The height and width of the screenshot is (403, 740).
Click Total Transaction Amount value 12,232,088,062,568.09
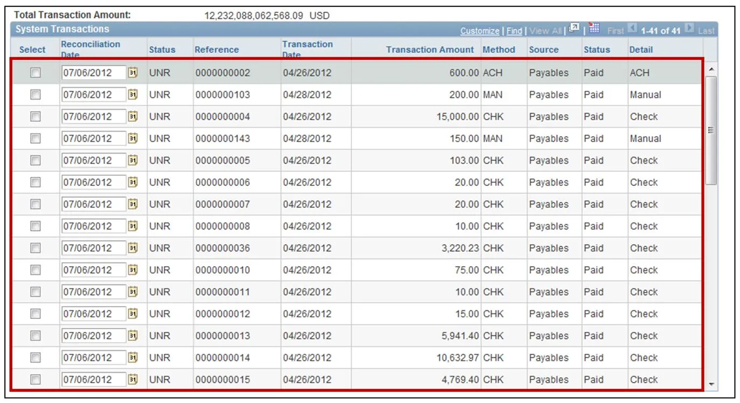pos(254,16)
